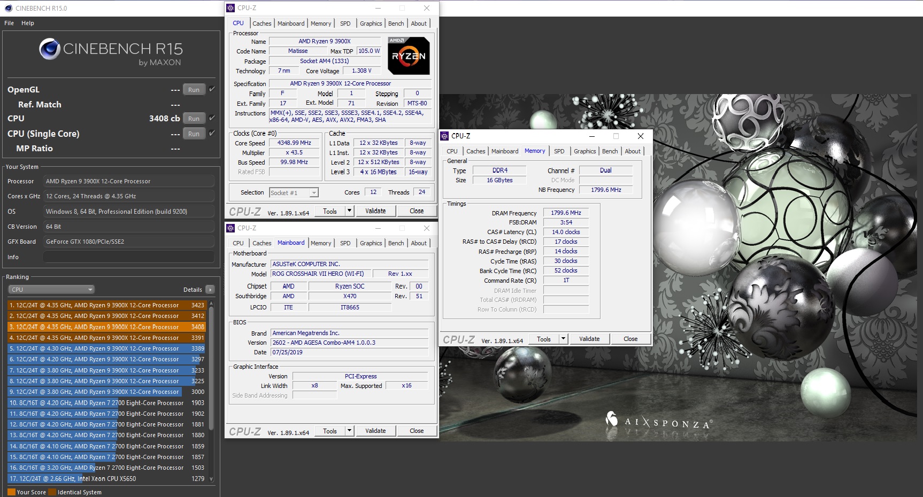Run the CPU Single Core benchmark
Viewport: 923px width, 497px height.
194,134
